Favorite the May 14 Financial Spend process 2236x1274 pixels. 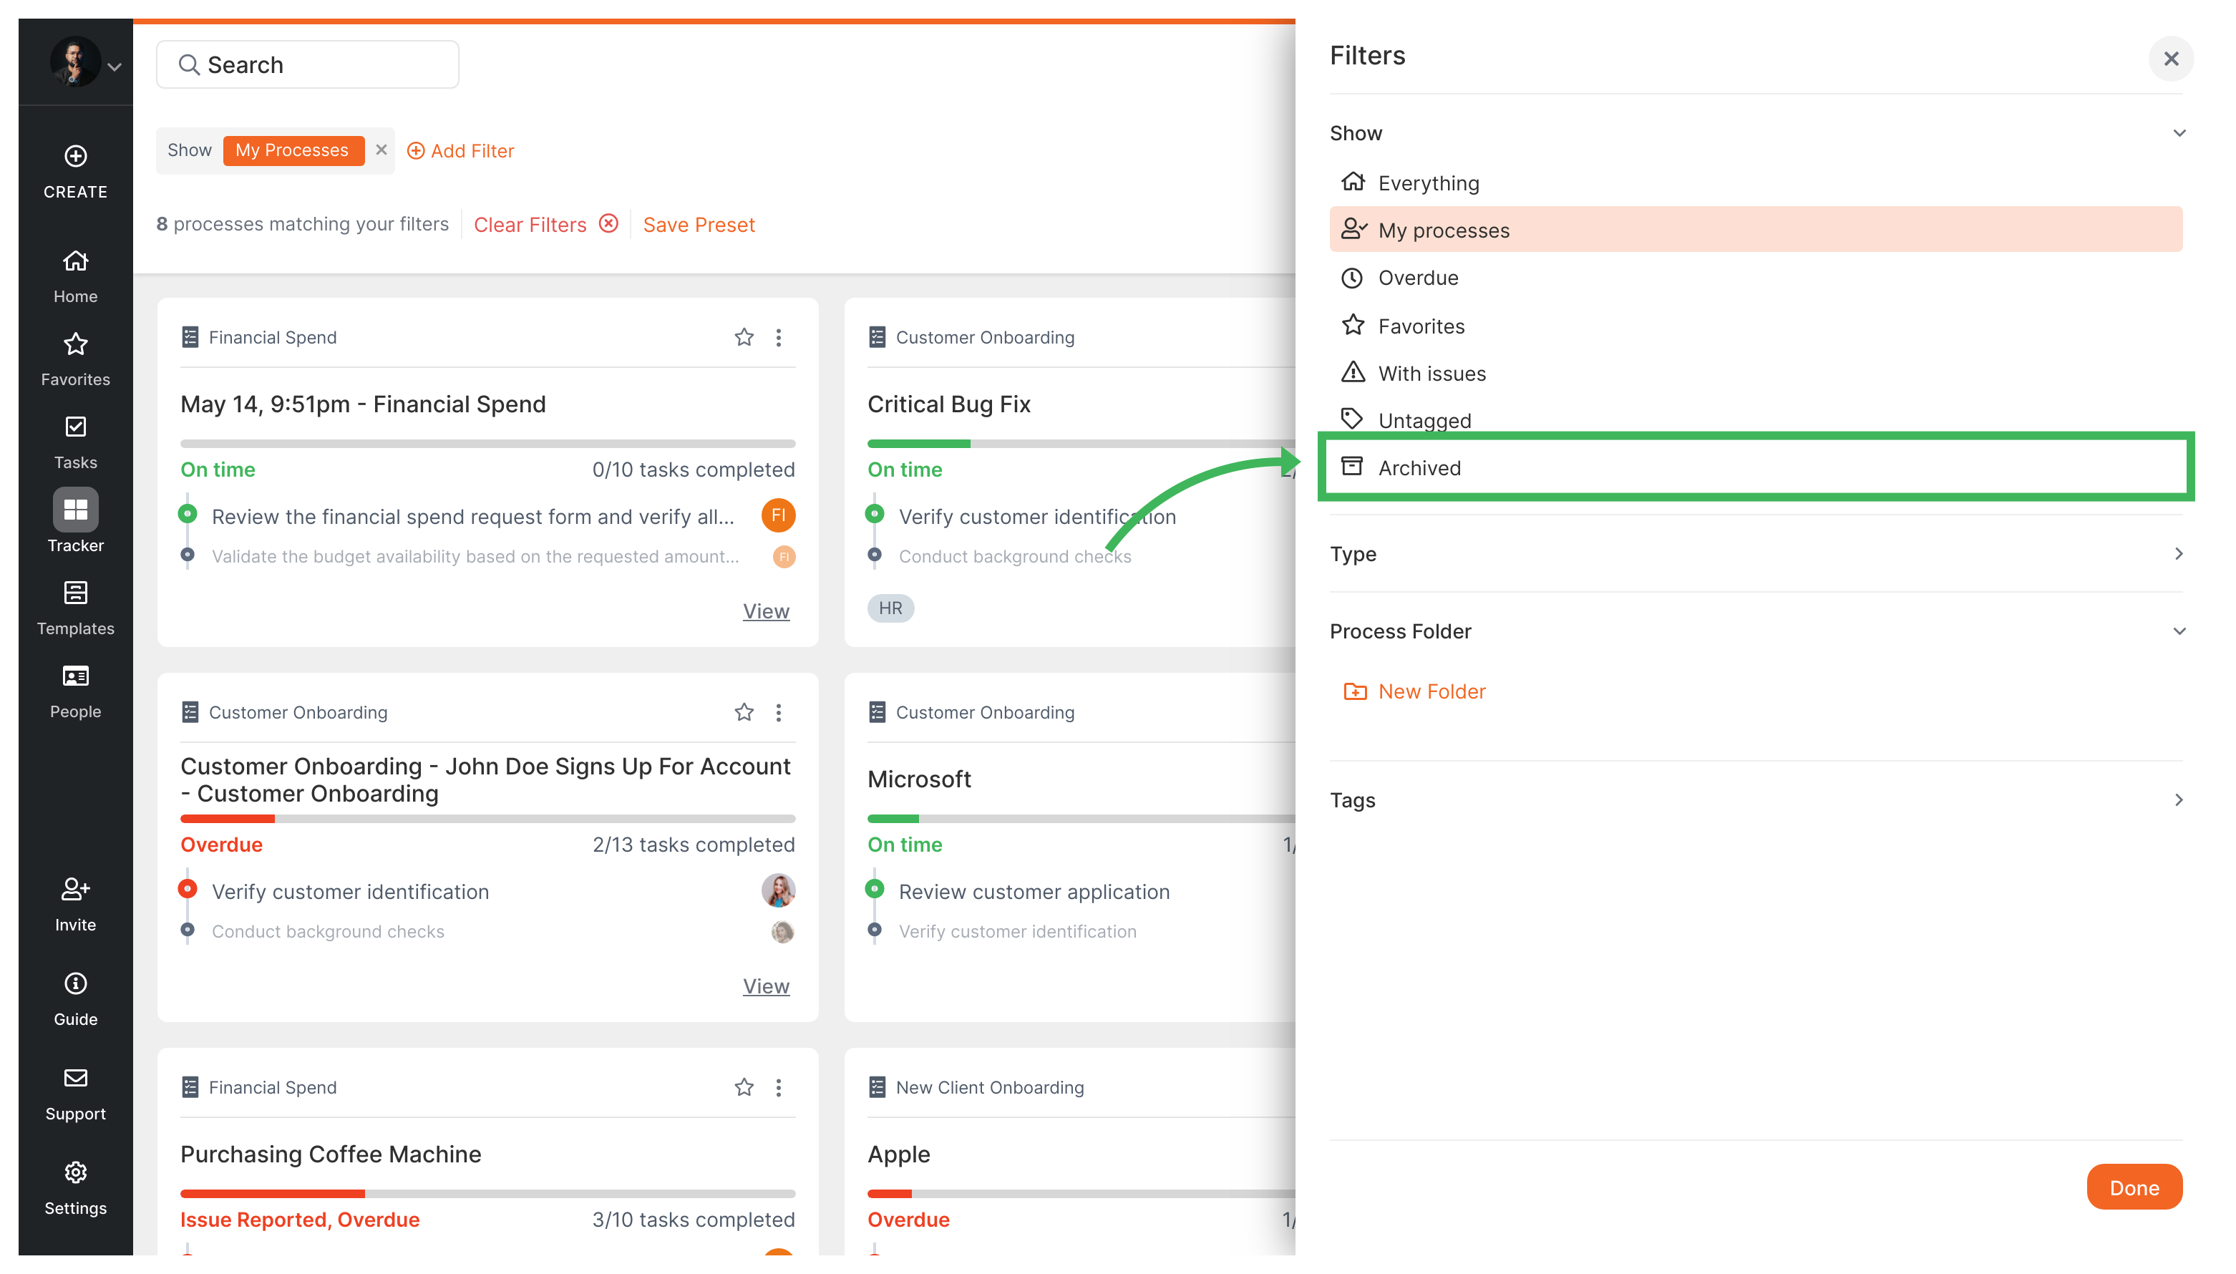(744, 337)
